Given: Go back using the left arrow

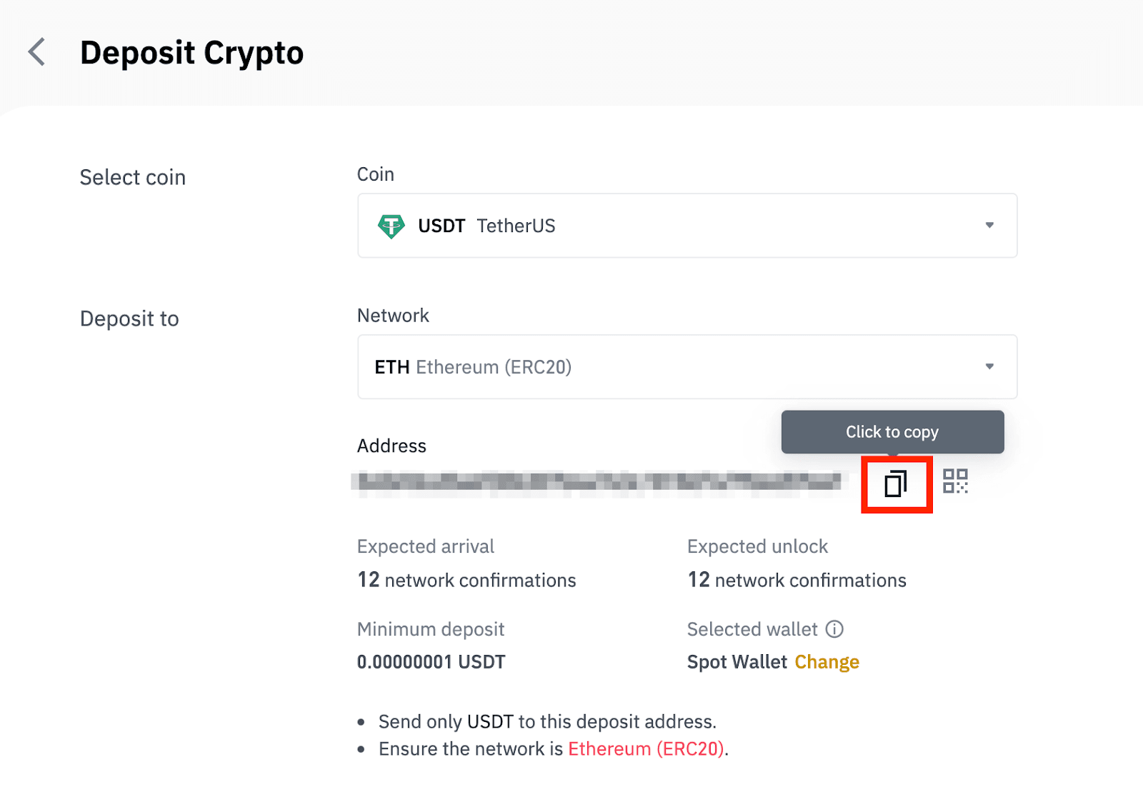Looking at the screenshot, I should point(36,52).
